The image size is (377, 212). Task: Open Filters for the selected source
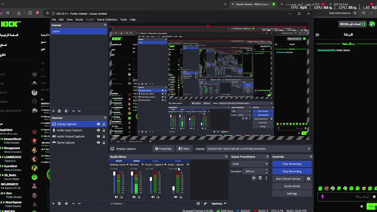[184, 149]
